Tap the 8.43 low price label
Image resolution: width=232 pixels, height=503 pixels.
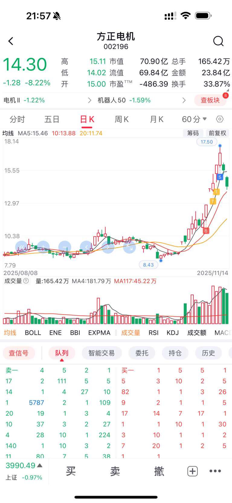(x=148, y=265)
